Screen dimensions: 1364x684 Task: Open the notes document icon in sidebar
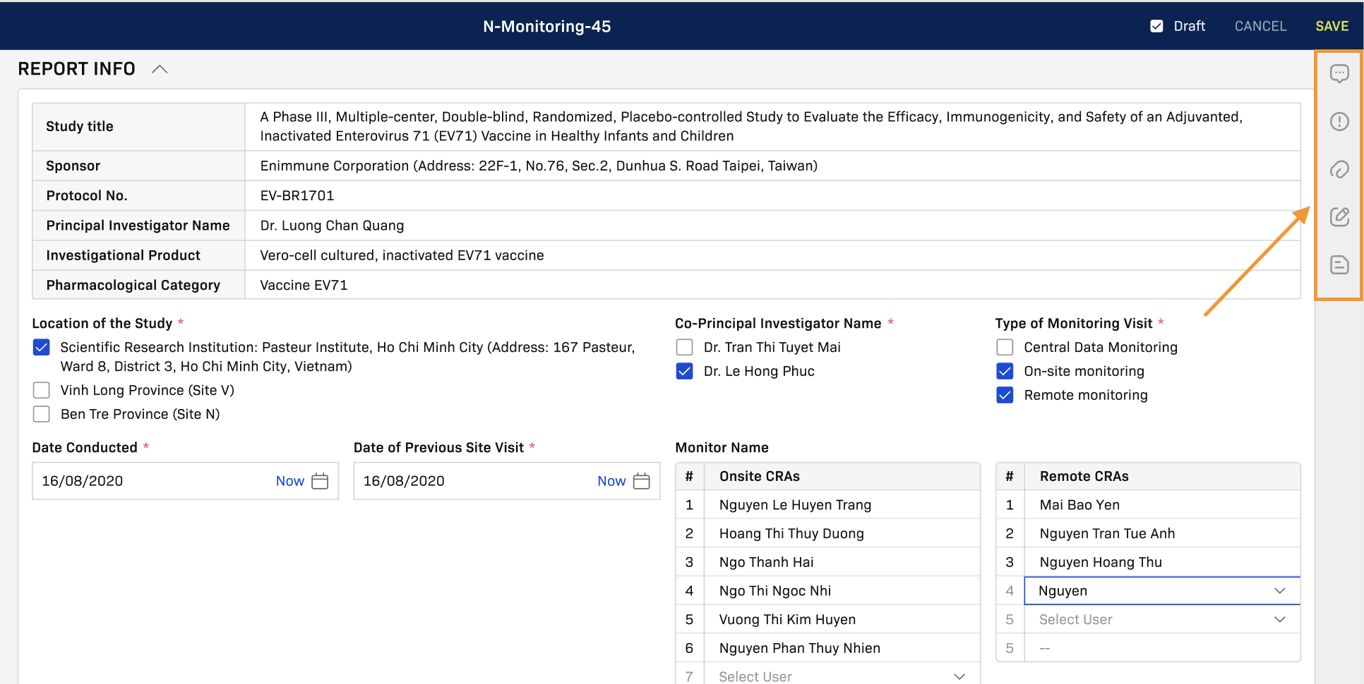pos(1339,265)
